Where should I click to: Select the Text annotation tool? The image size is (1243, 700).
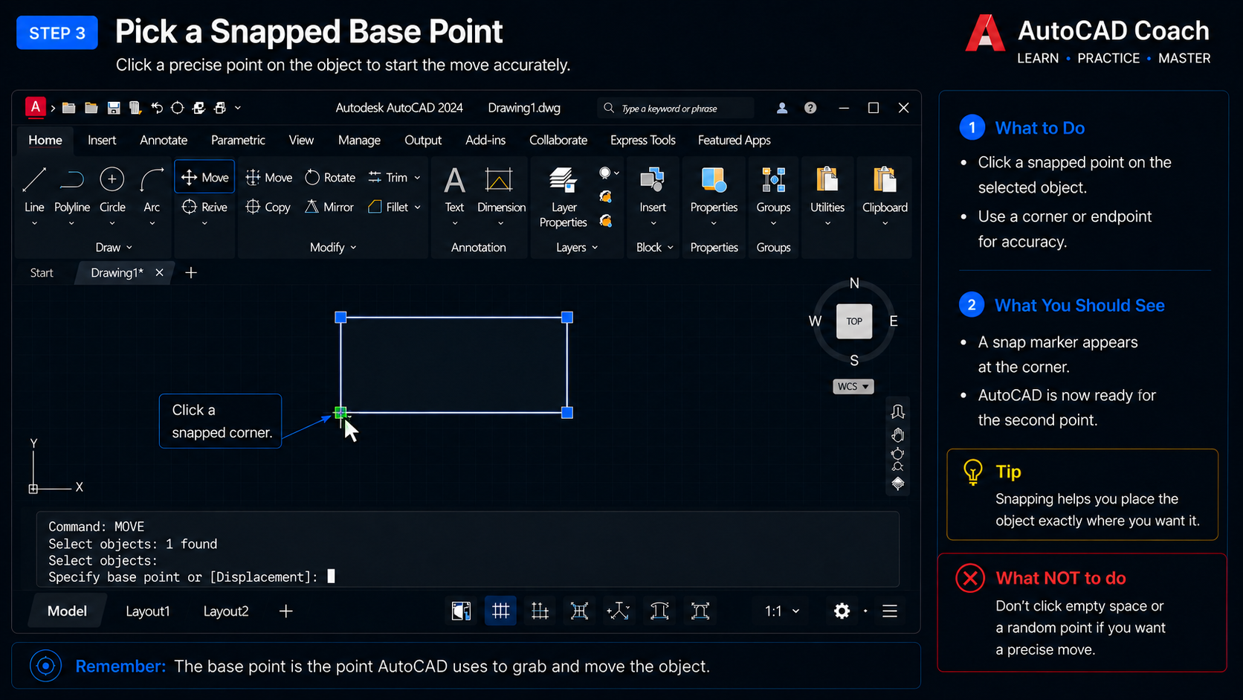click(454, 190)
